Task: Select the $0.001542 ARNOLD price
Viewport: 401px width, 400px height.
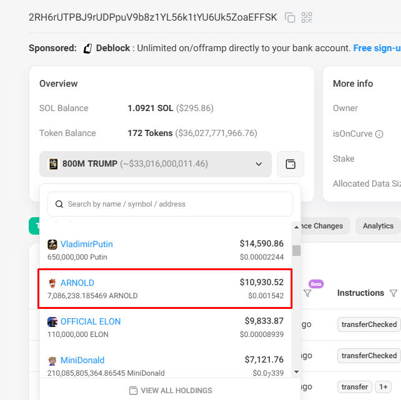Action: pos(266,296)
